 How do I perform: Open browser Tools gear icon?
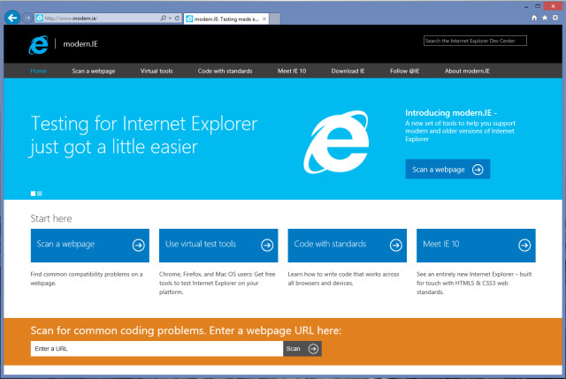click(x=555, y=18)
